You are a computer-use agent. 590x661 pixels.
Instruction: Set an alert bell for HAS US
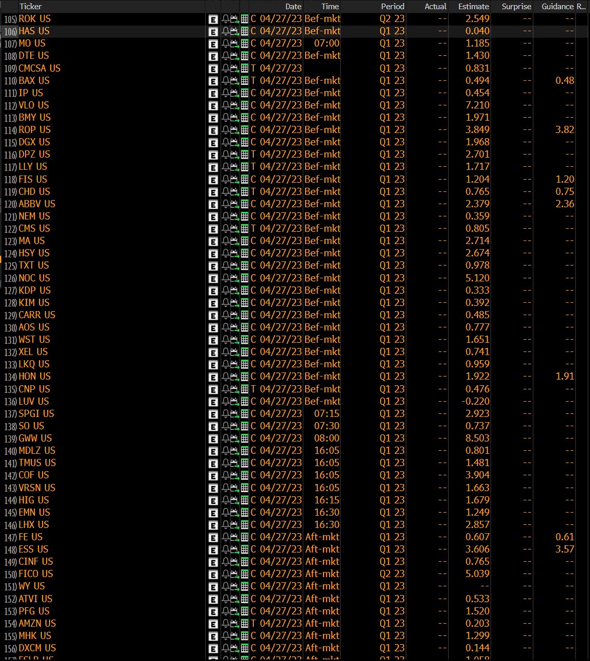pyautogui.click(x=225, y=32)
